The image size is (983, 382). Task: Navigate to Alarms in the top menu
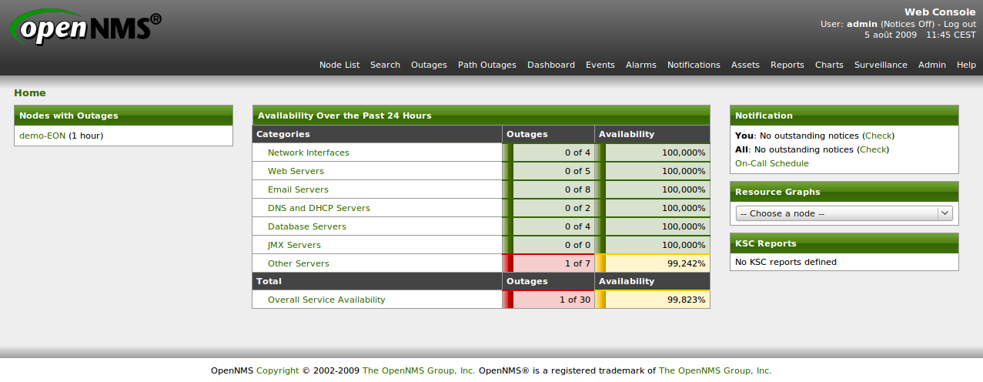pos(640,65)
